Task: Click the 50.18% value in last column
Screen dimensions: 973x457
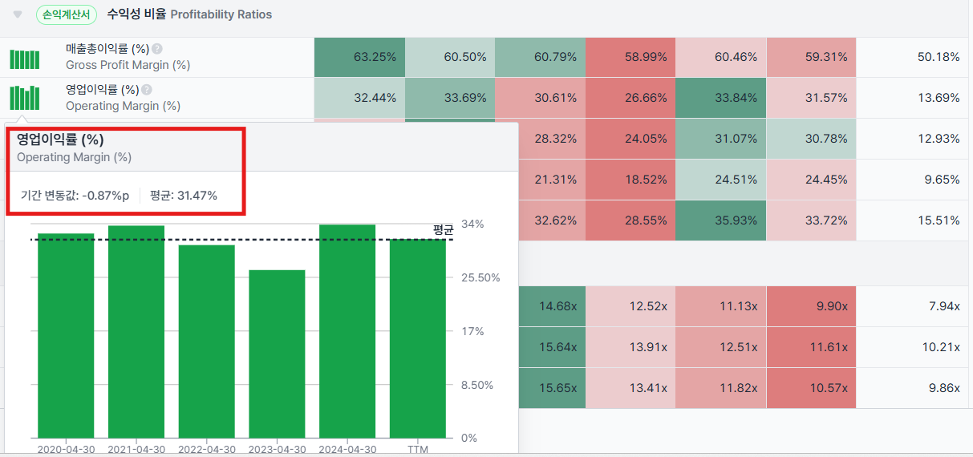Action: pyautogui.click(x=938, y=57)
